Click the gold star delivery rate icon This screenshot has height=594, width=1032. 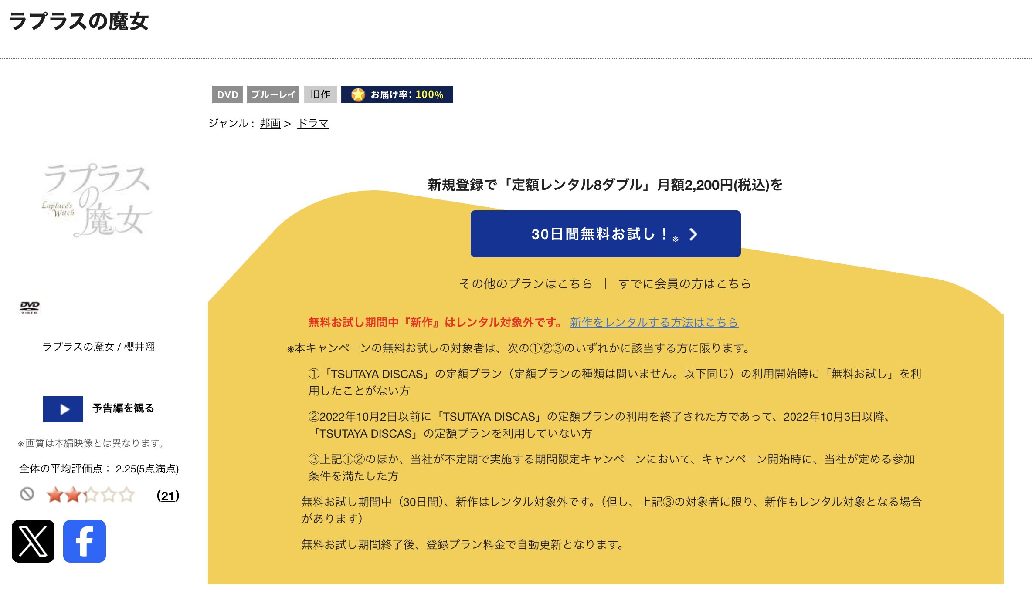358,94
